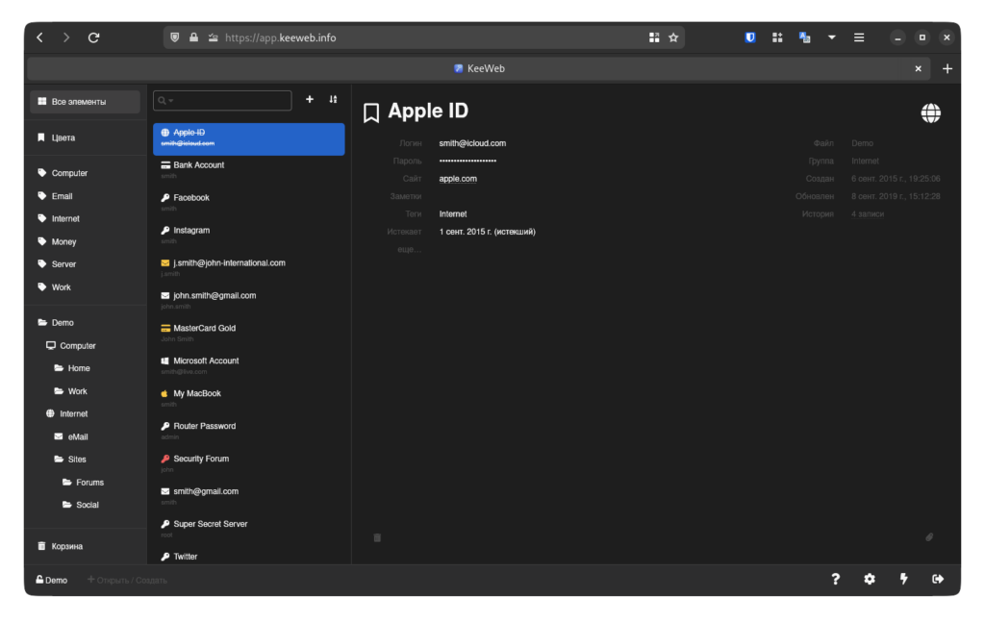The width and height of the screenshot is (985, 622).
Task: Select the MasterCard Gold entry
Action: (204, 329)
